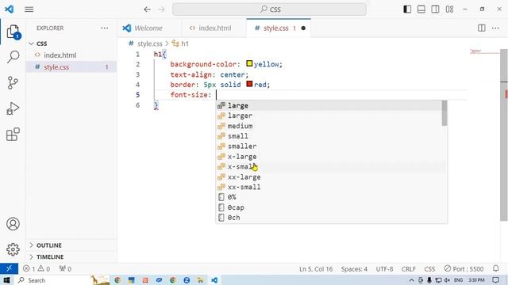The height and width of the screenshot is (285, 508).
Task: Select the large suggestion
Action: tap(329, 105)
